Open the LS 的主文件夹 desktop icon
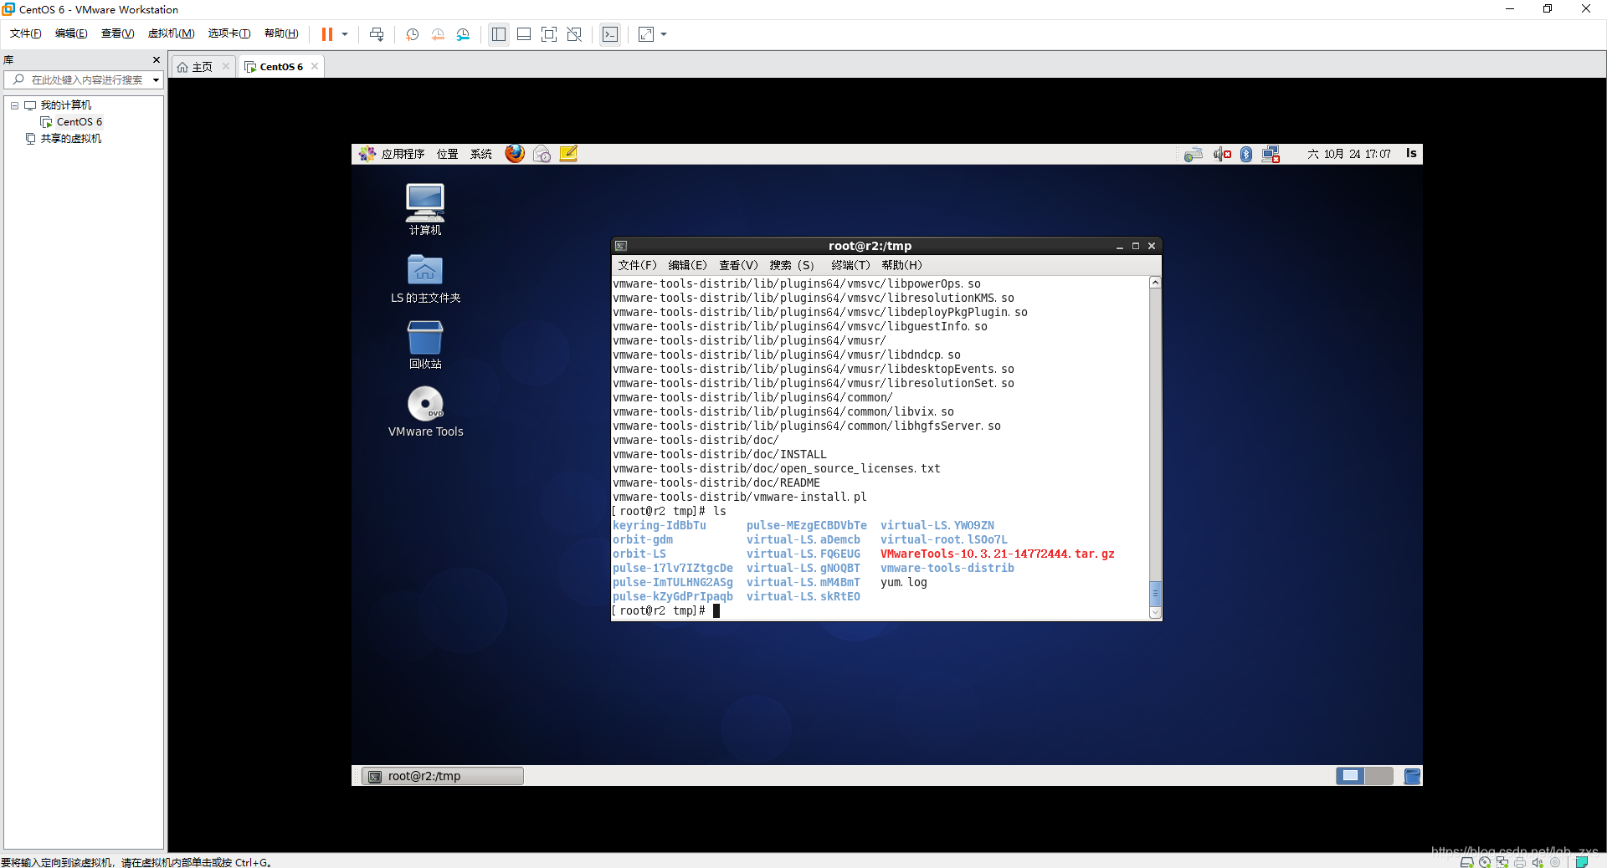This screenshot has height=868, width=1607. tap(425, 278)
